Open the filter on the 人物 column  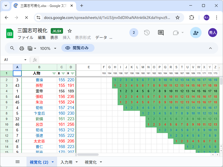point(54,73)
